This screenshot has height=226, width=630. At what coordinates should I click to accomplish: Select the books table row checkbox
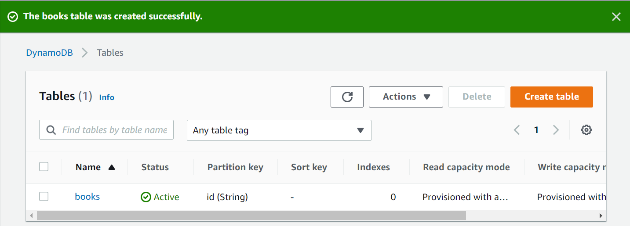pyautogui.click(x=44, y=197)
